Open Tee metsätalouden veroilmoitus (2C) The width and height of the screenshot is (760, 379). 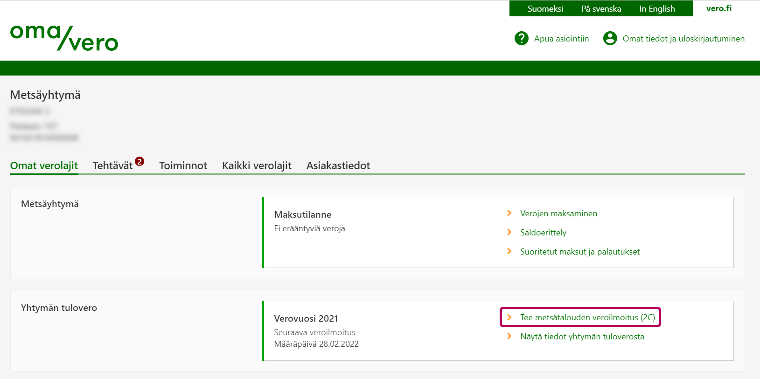point(587,317)
